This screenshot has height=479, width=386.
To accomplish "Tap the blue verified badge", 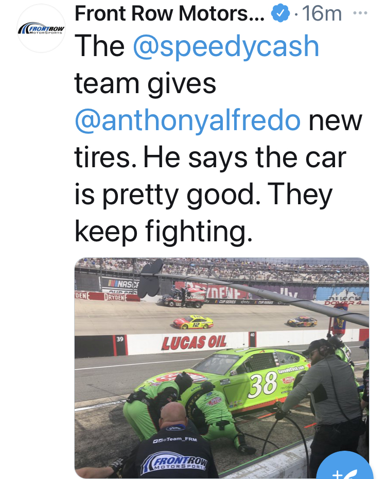I will coord(280,14).
